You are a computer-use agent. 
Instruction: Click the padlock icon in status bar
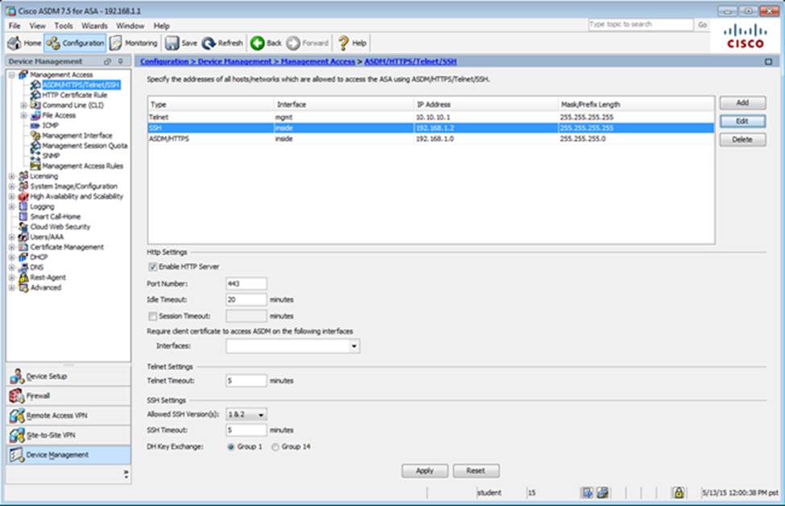tap(679, 492)
